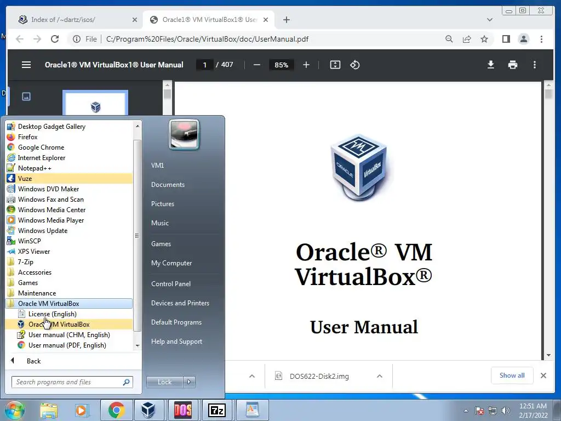Open License (English) entry

click(x=69, y=314)
